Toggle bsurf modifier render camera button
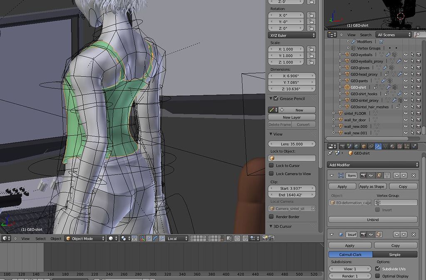 [364, 234]
